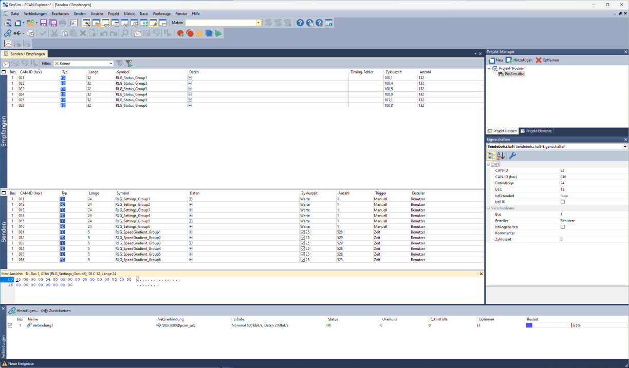Click the blue stop square icon
The width and height of the screenshot is (629, 368).
point(209,33)
